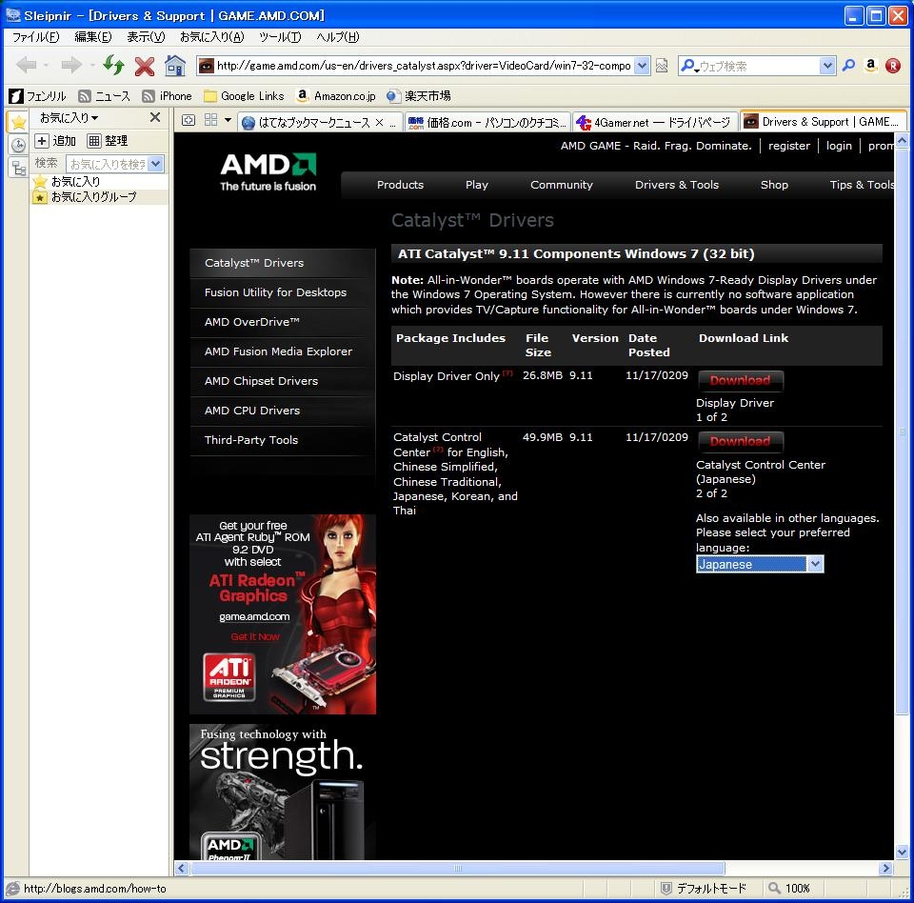914x903 pixels.
Task: Open the ニュース RSS feed bookmark
Action: pos(105,95)
